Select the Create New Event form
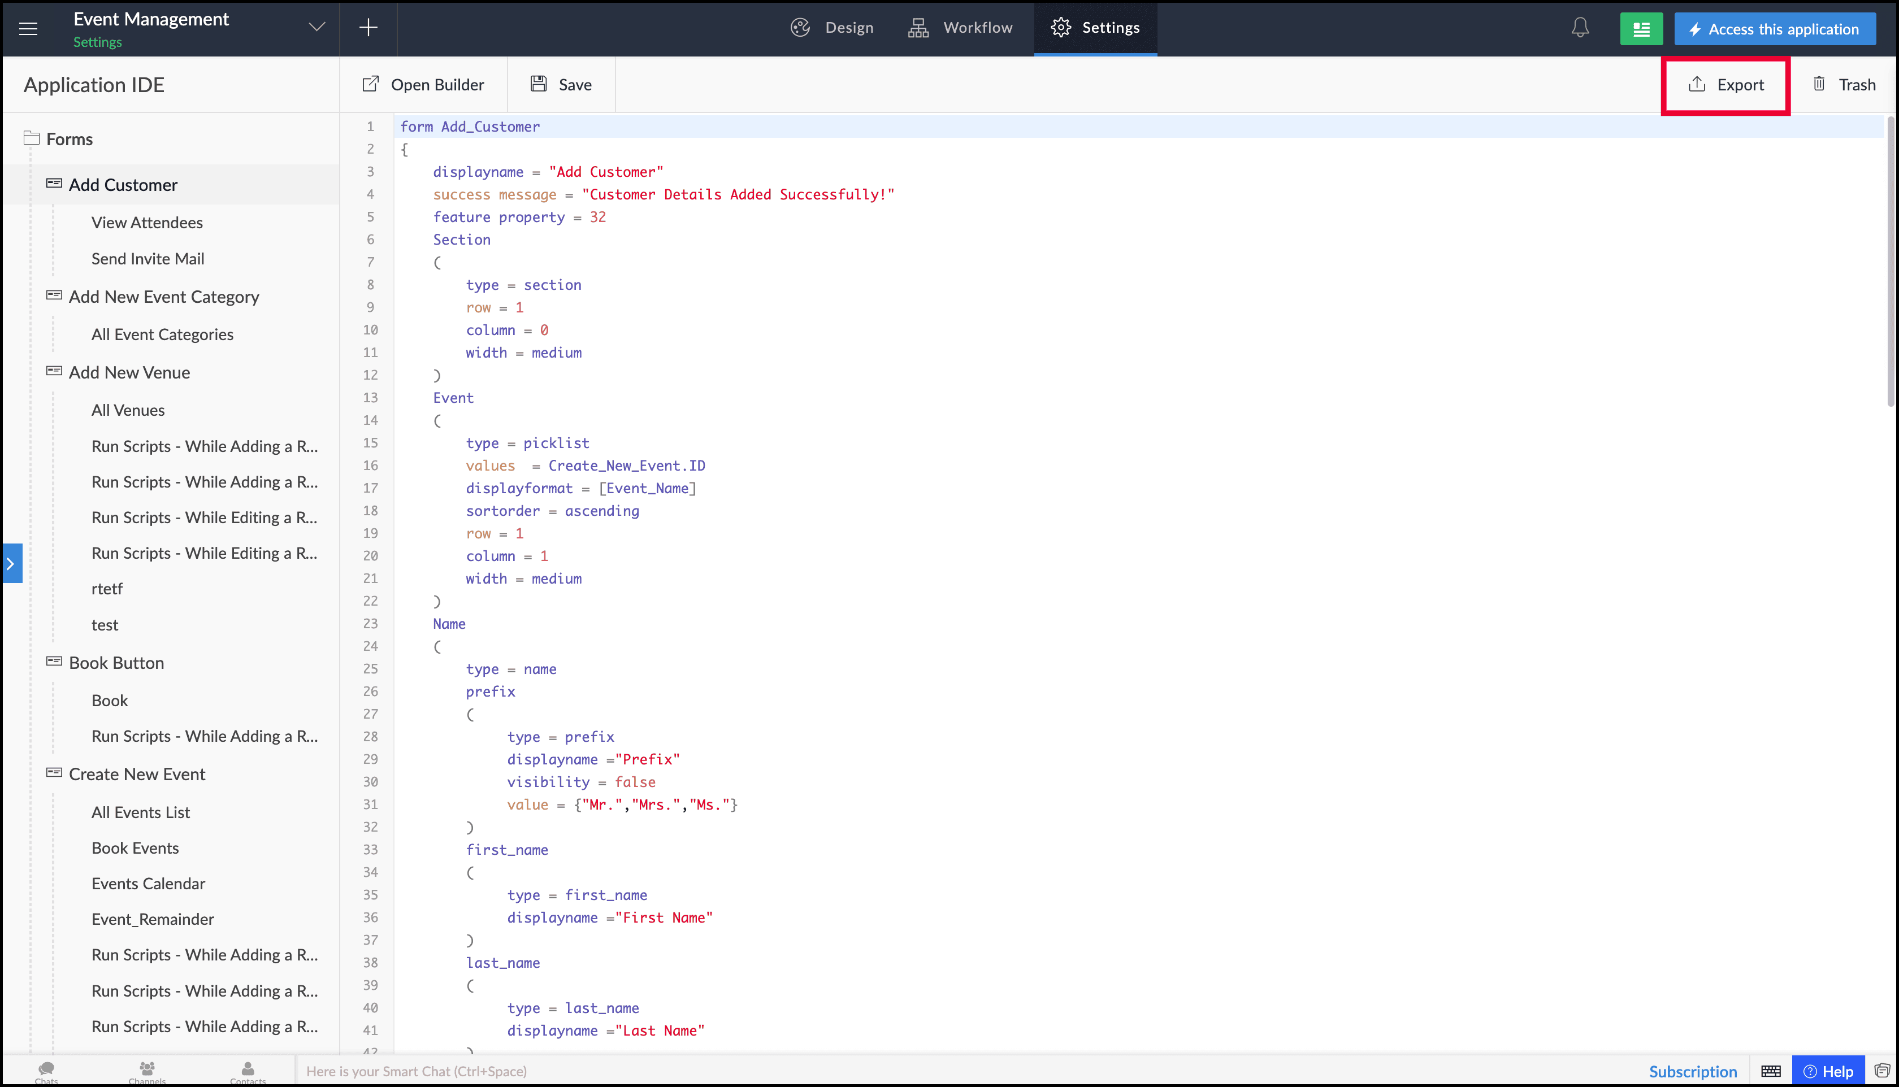This screenshot has height=1087, width=1899. pos(137,774)
